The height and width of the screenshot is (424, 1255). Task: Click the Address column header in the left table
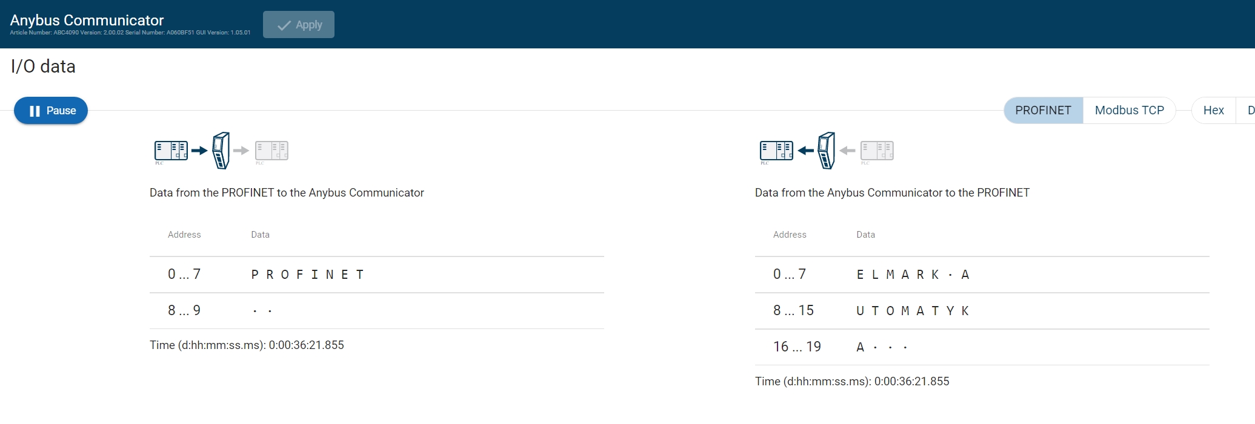click(184, 235)
